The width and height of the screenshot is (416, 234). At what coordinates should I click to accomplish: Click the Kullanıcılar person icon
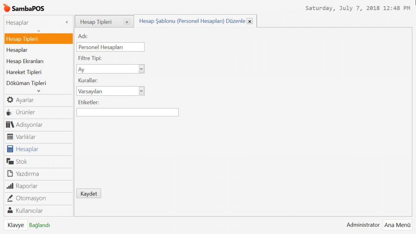point(10,210)
